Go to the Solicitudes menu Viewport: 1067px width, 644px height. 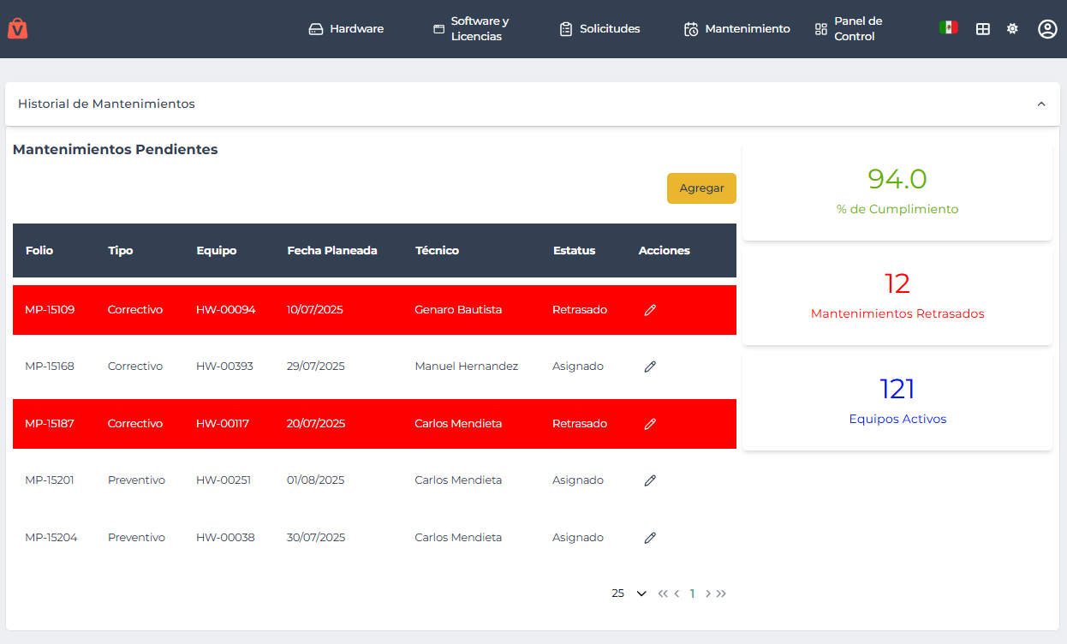[x=599, y=29]
